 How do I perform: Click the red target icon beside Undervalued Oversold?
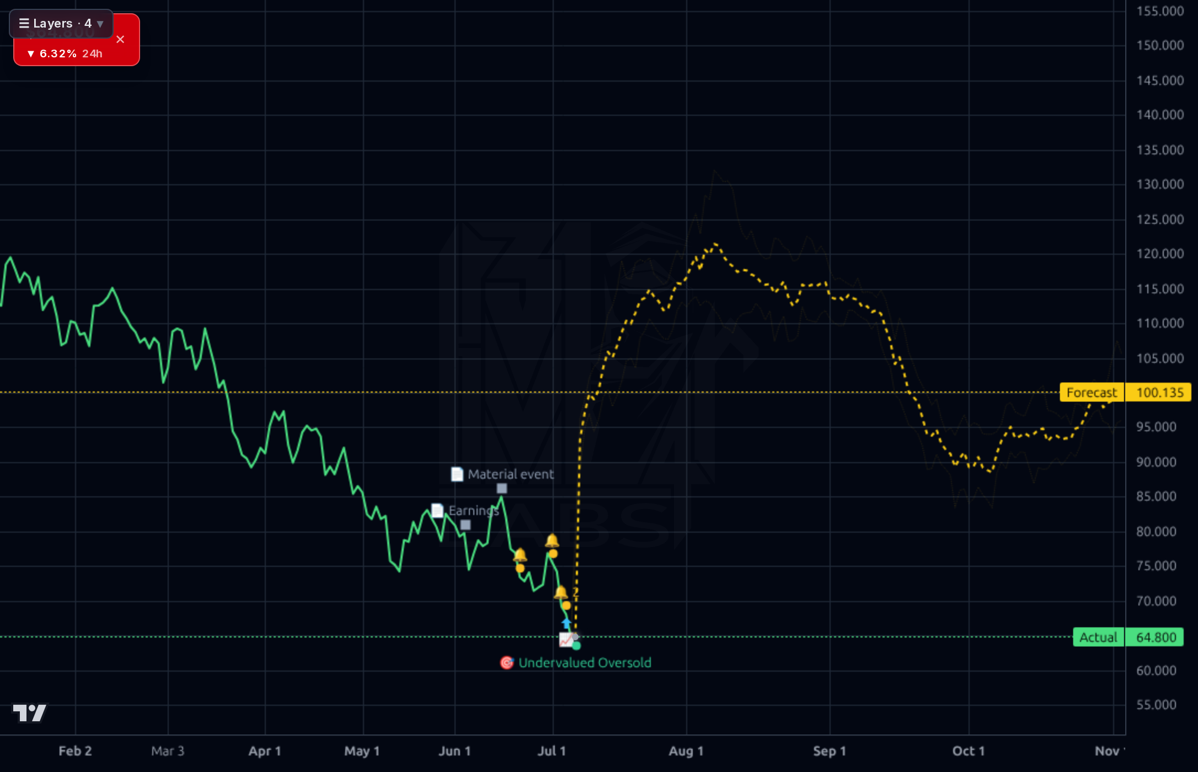pyautogui.click(x=507, y=663)
